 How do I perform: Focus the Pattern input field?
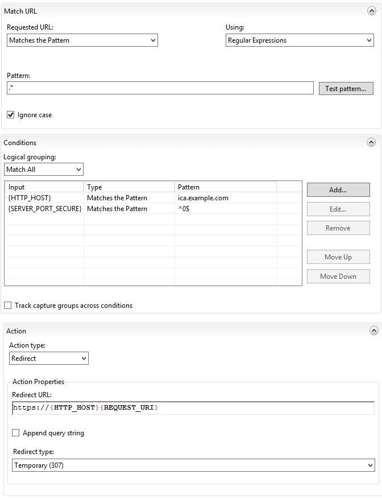160,88
